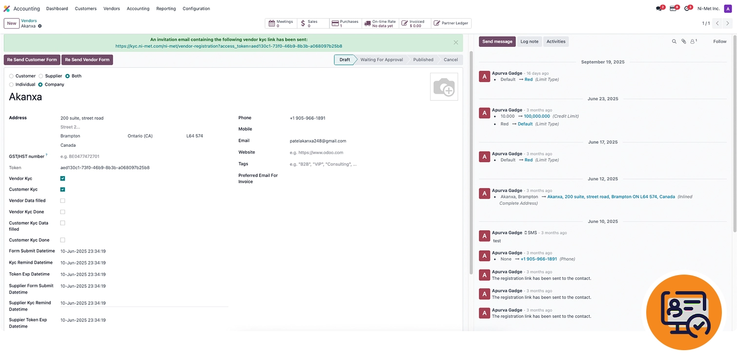Screen dimensions: 737x358
Task: Select the Individual radio option
Action: point(12,85)
